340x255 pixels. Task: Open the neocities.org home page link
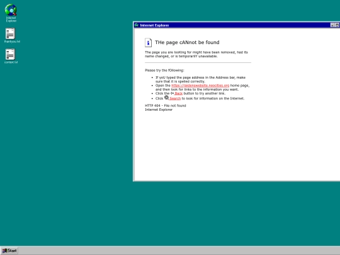200,86
